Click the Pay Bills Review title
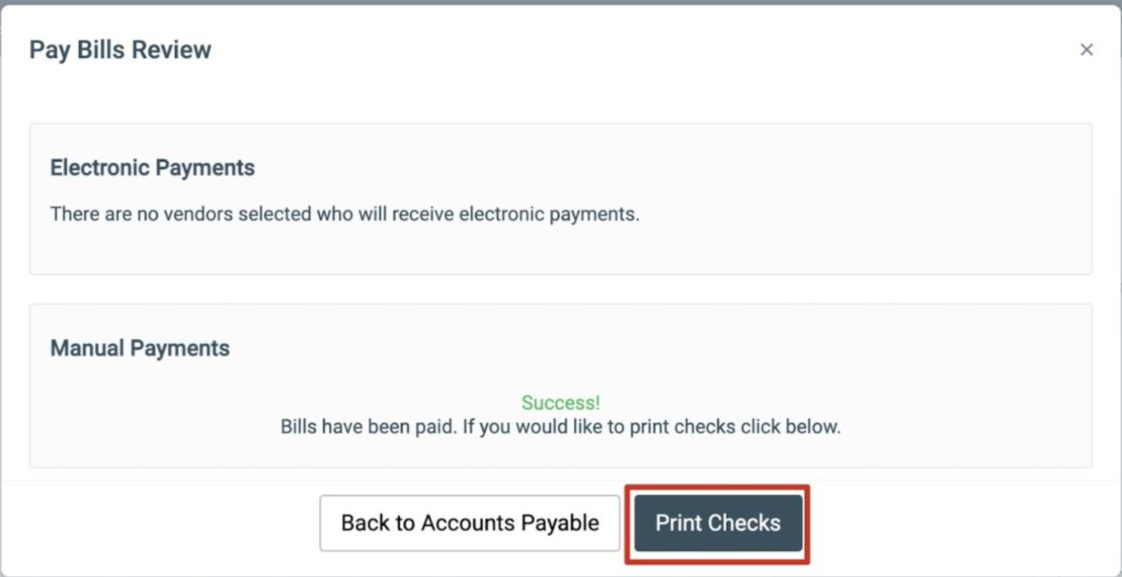Viewport: 1122px width, 577px height. pos(120,50)
